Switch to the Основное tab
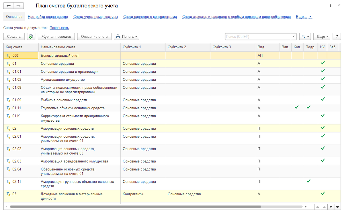The height and width of the screenshot is (211, 344). (x=14, y=17)
